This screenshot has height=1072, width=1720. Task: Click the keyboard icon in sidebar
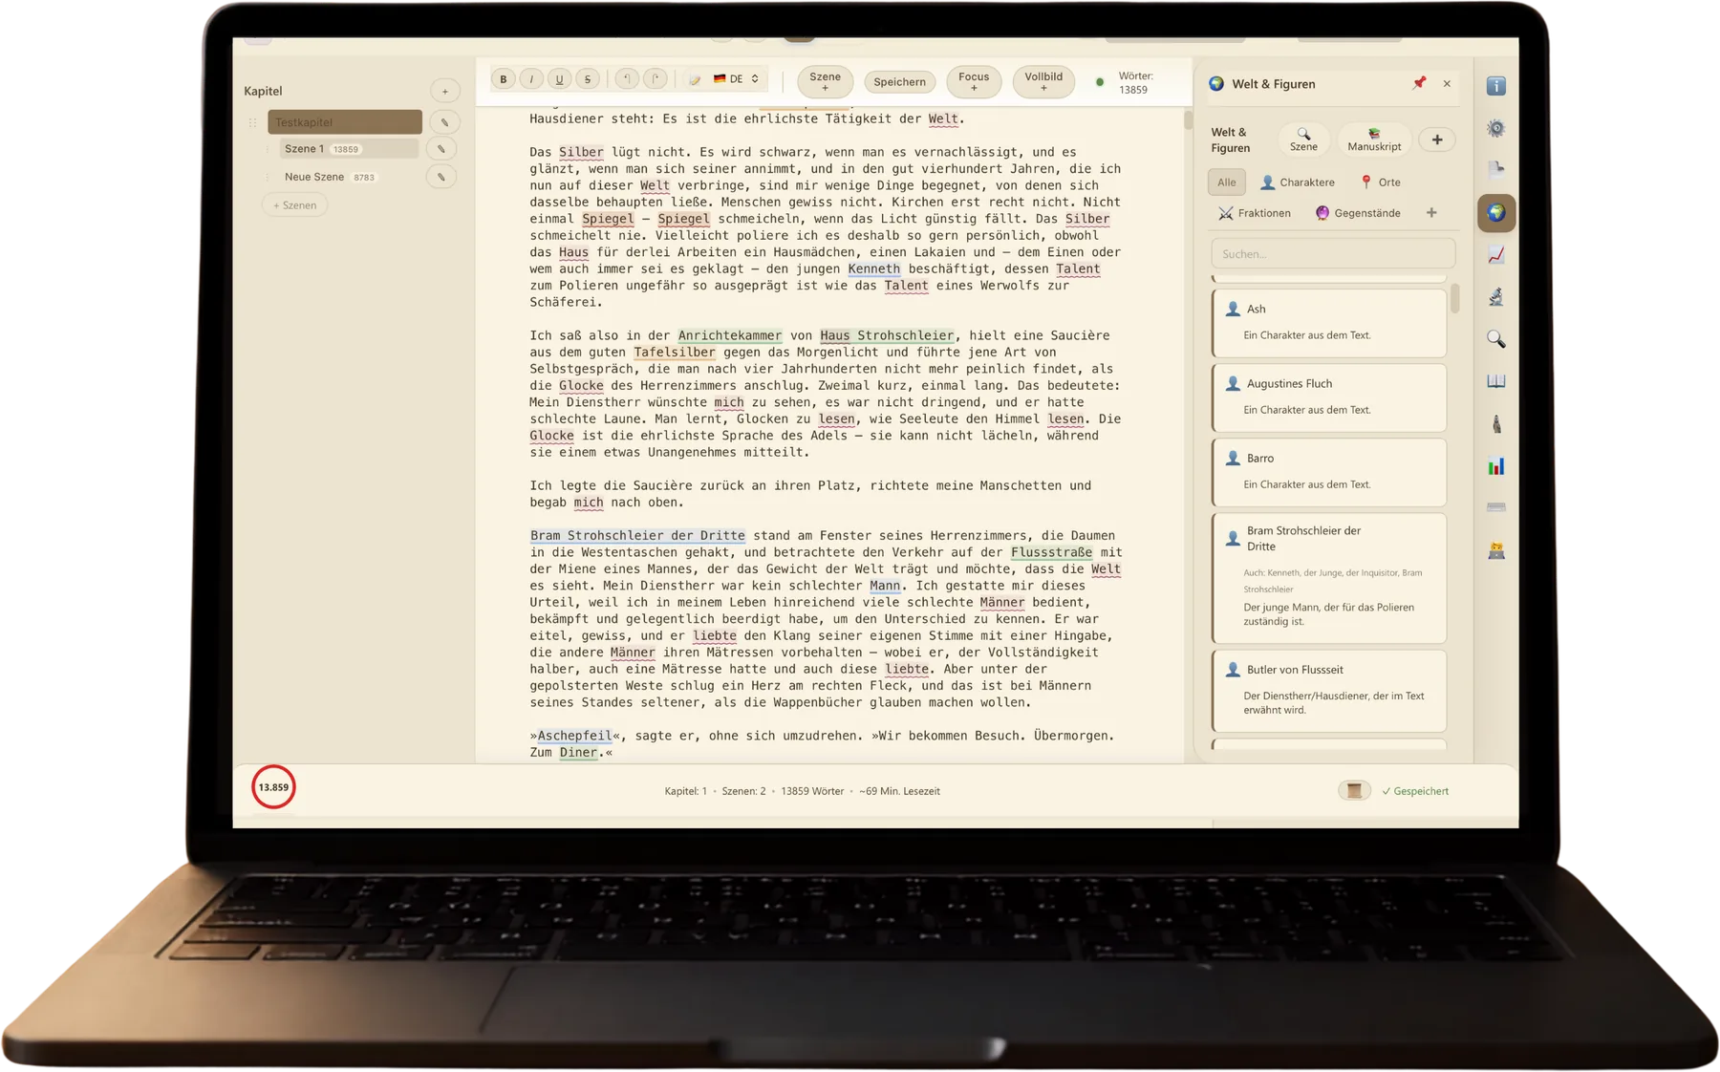(x=1496, y=507)
